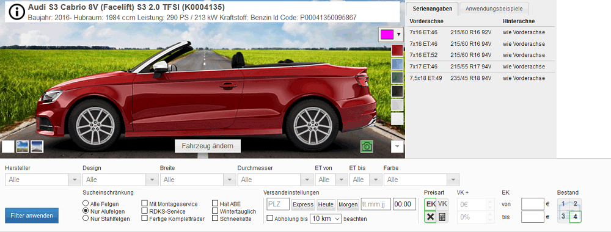Open the price calculator icon
The height and width of the screenshot is (232, 611).
(442, 217)
